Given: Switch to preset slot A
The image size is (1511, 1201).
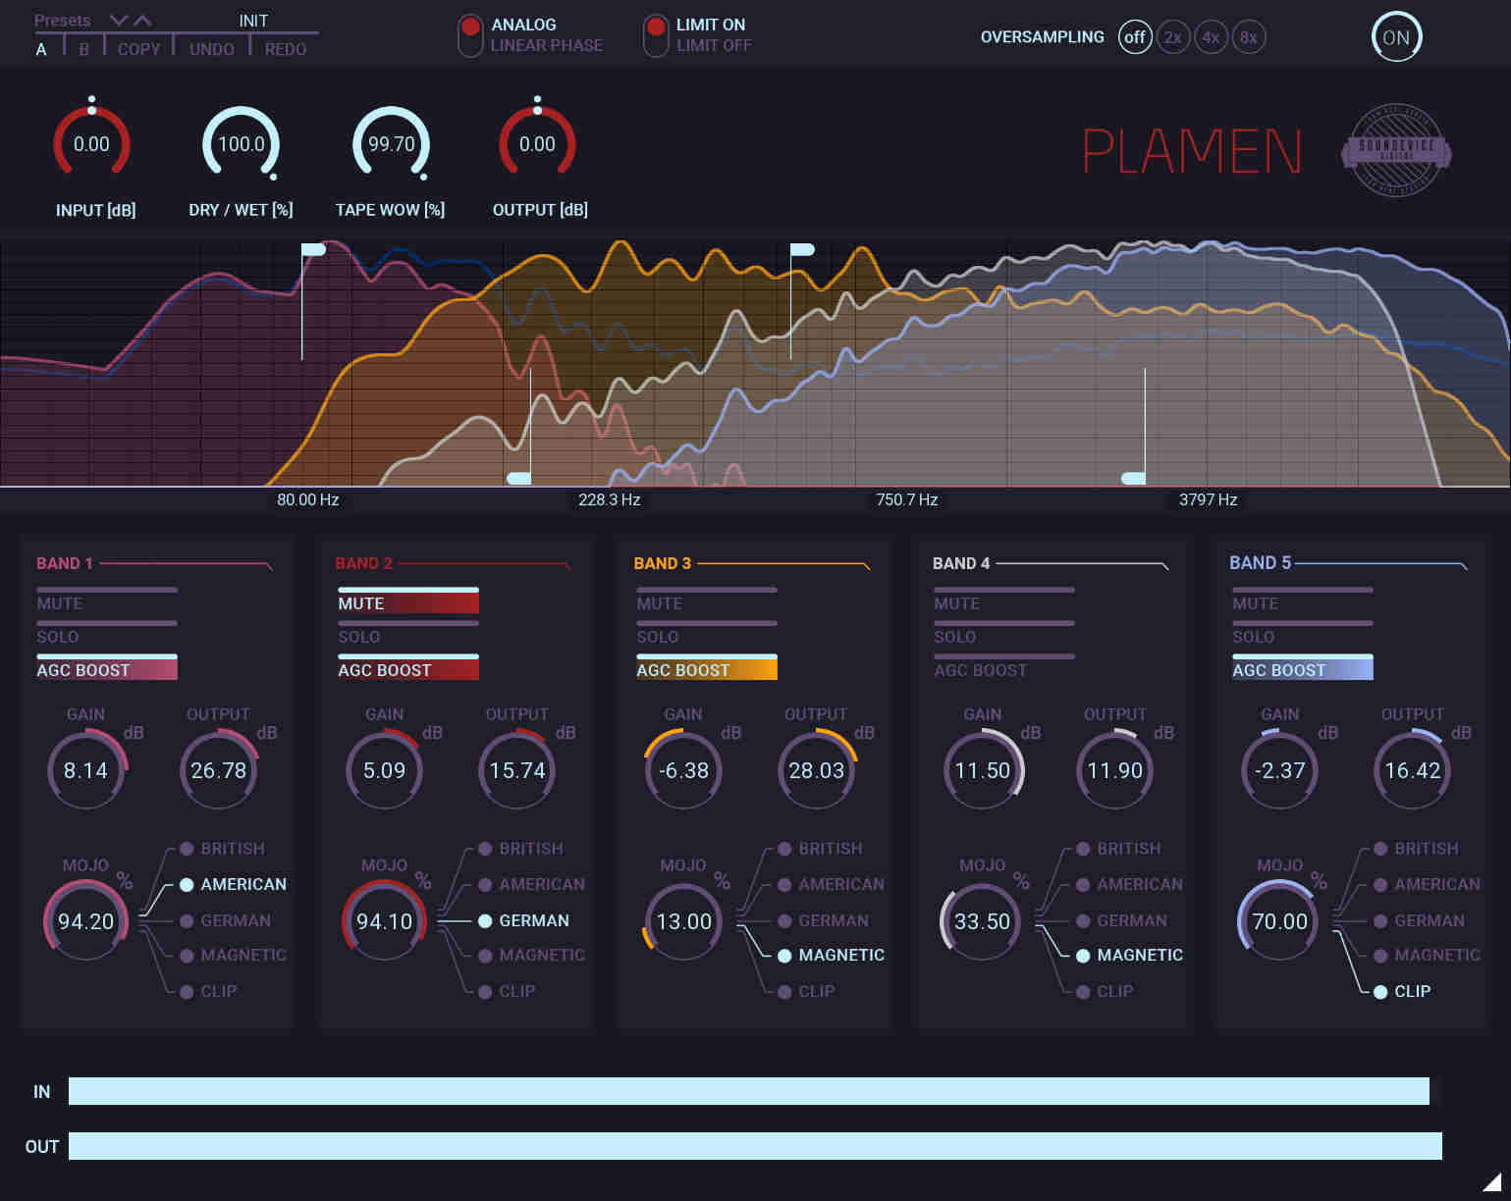Looking at the screenshot, I should click(41, 49).
